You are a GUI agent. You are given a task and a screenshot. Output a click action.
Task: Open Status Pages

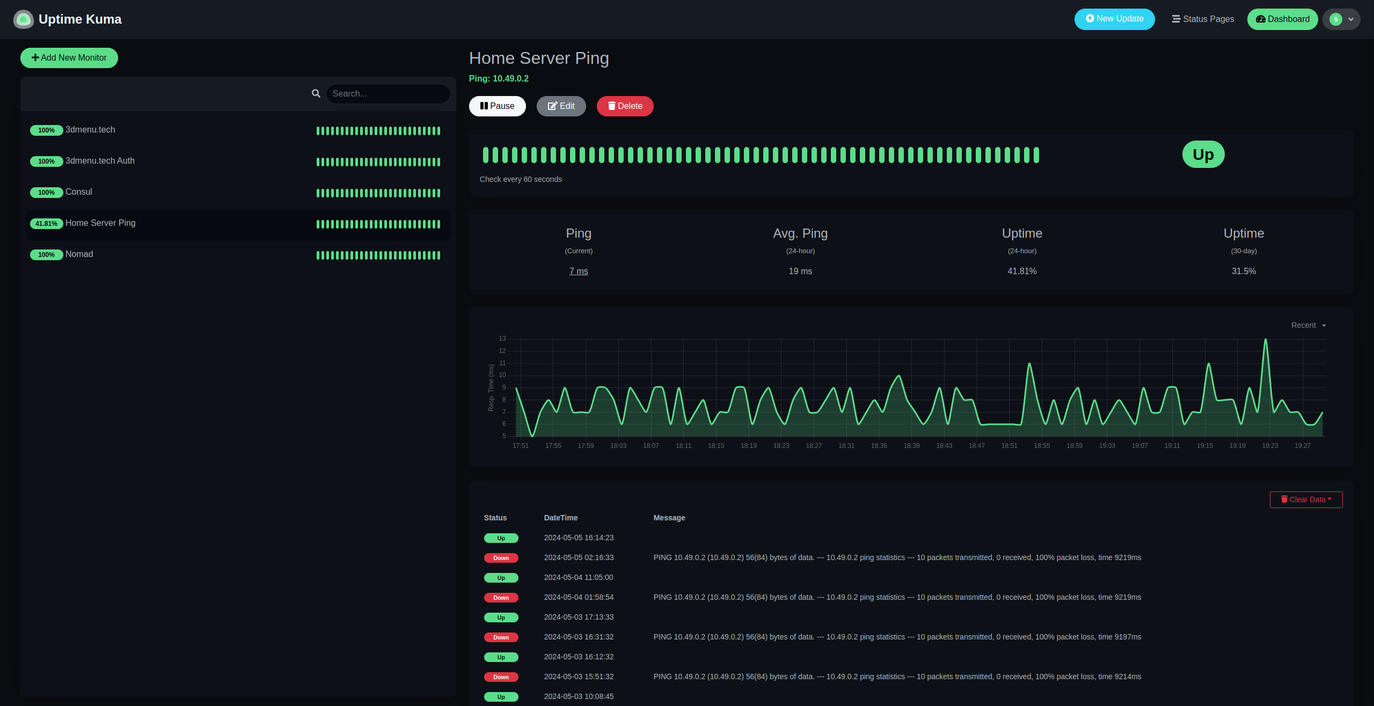coord(1203,19)
